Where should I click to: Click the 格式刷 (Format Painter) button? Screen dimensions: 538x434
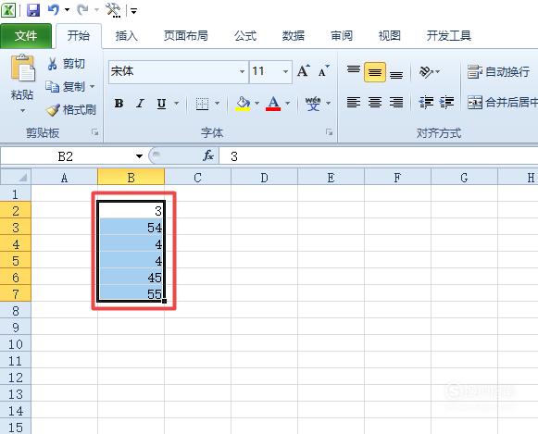[x=70, y=110]
